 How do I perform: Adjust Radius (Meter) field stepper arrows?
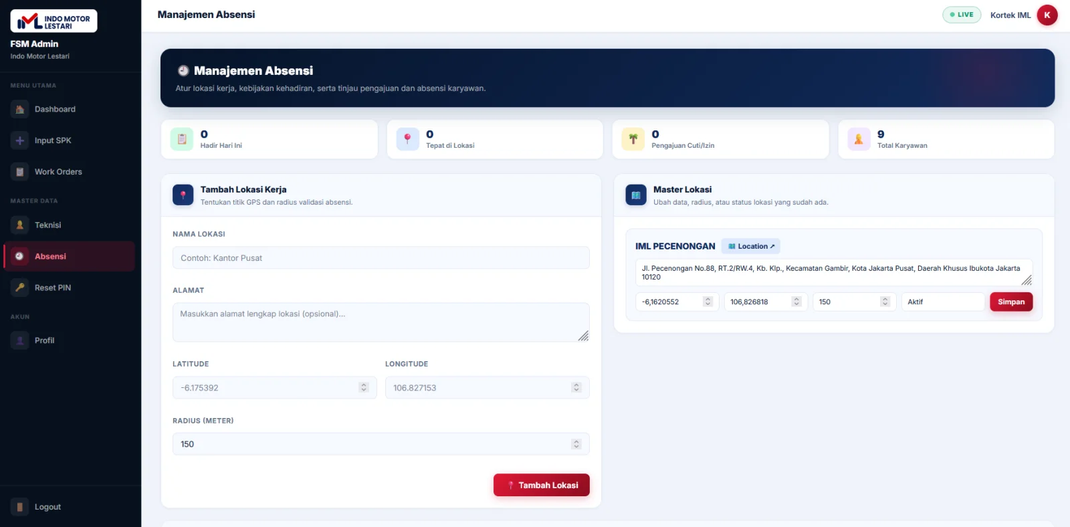coord(576,444)
